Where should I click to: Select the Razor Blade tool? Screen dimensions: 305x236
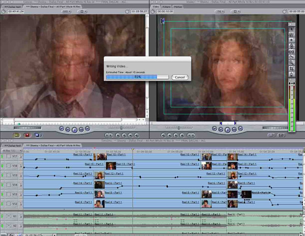(x=291, y=57)
